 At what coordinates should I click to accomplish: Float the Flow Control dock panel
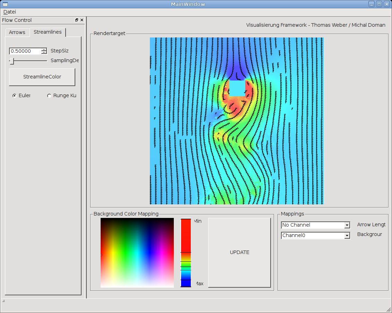(x=77, y=20)
